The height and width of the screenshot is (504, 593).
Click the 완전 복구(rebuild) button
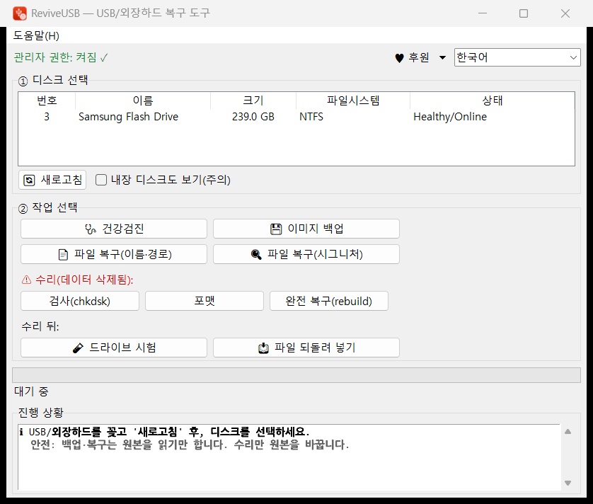(328, 301)
